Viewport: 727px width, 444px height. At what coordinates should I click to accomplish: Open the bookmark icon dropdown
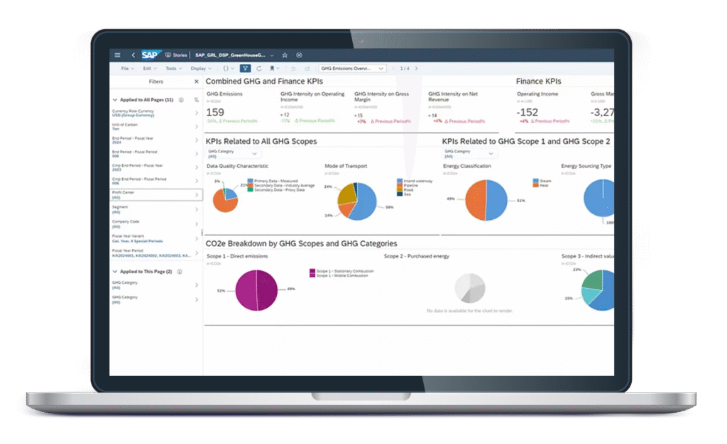(275, 69)
